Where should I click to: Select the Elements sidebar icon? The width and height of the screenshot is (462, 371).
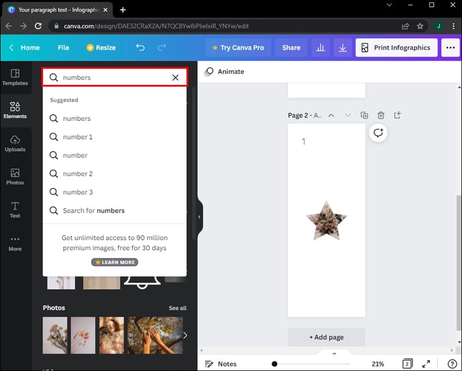[15, 110]
